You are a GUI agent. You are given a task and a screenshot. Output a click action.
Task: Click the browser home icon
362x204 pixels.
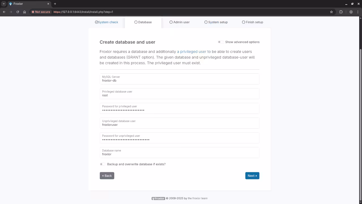[25, 12]
